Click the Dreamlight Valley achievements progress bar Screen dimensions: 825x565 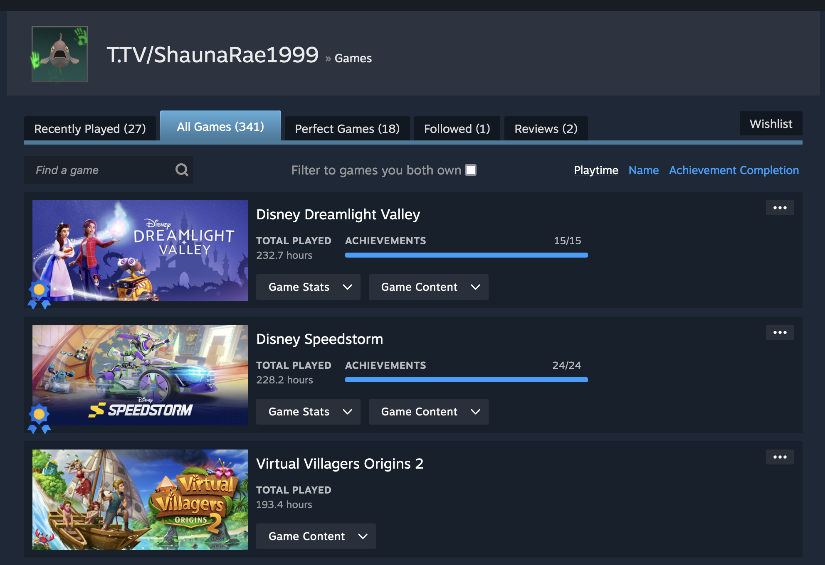(467, 255)
